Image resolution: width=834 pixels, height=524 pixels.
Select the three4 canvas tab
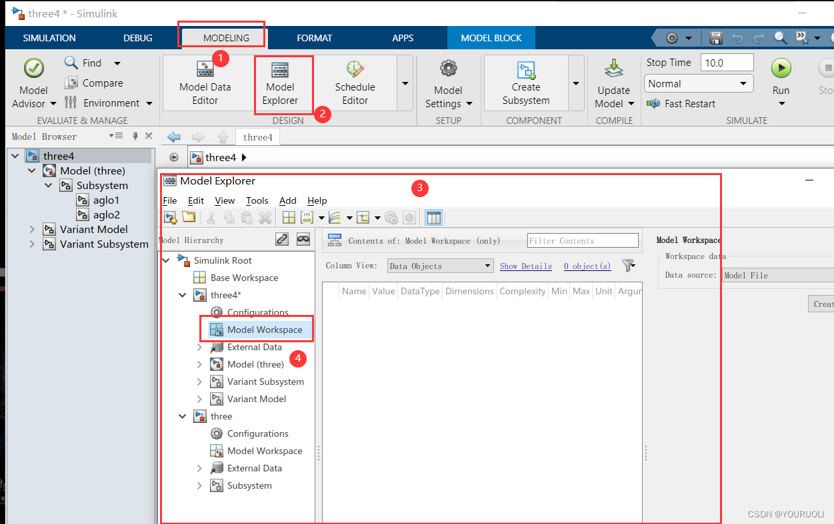[x=258, y=137]
